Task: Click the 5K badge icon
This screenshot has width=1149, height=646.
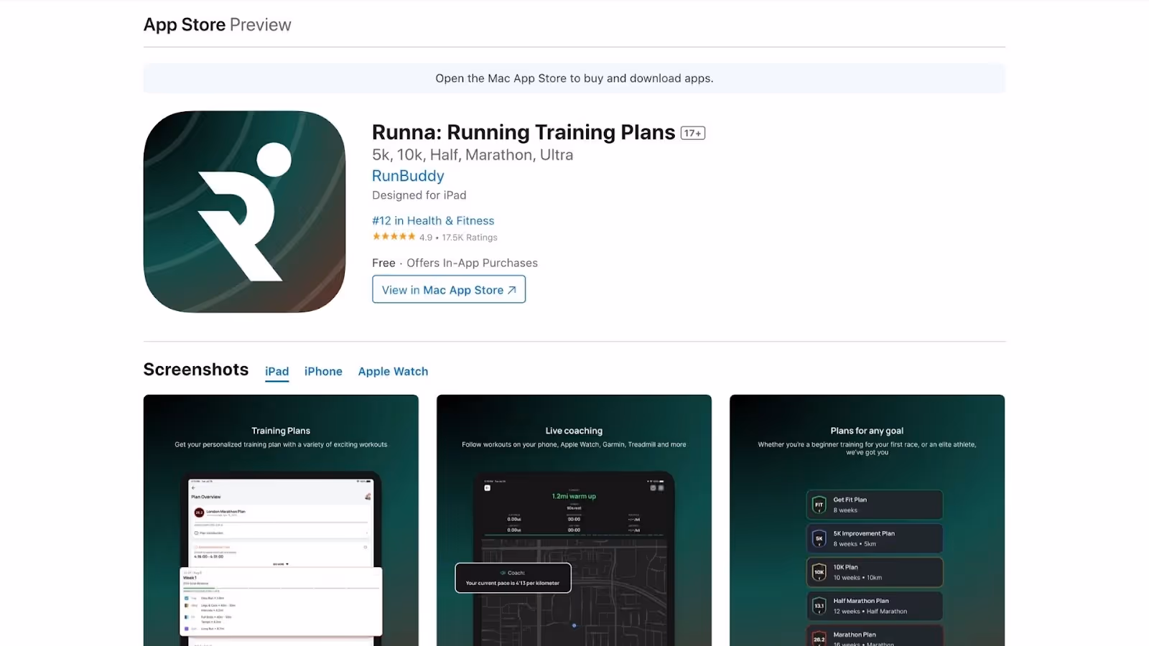Action: (819, 538)
